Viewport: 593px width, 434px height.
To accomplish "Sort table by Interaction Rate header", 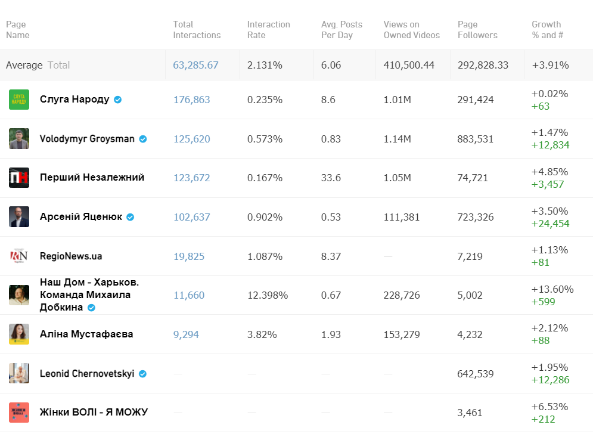I will [268, 30].
